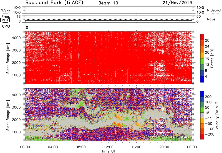The image size is (222, 153).
Task: Click the '1000' tick of the velocity panel
Action: point(16,132)
